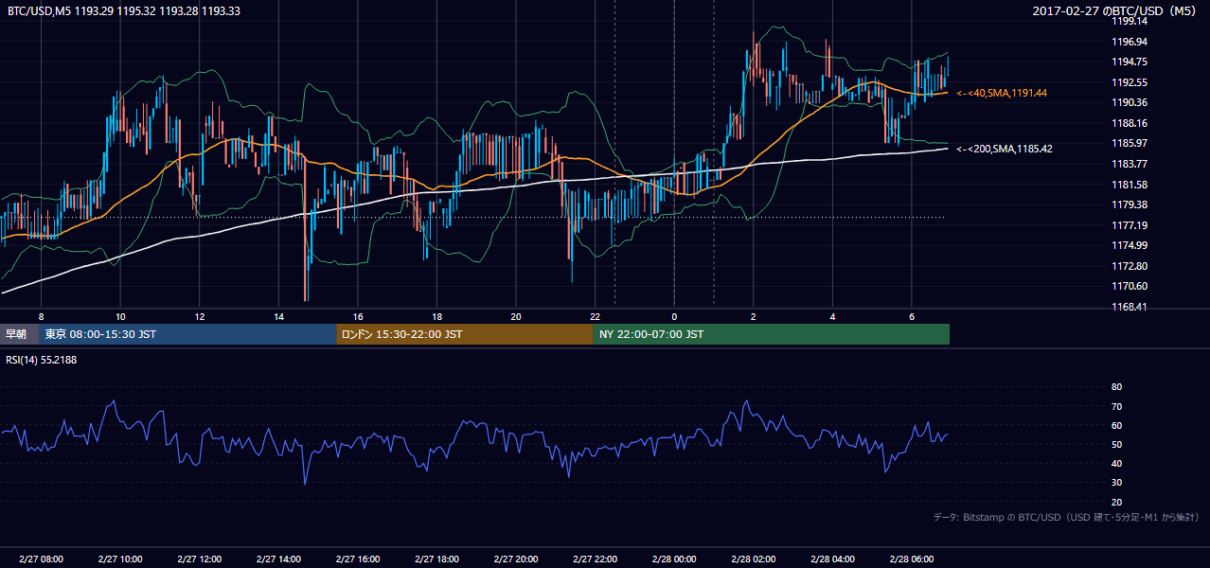Viewport: 1210px width, 568px height.
Task: Click price axis value 1179.38
Action: (1129, 204)
